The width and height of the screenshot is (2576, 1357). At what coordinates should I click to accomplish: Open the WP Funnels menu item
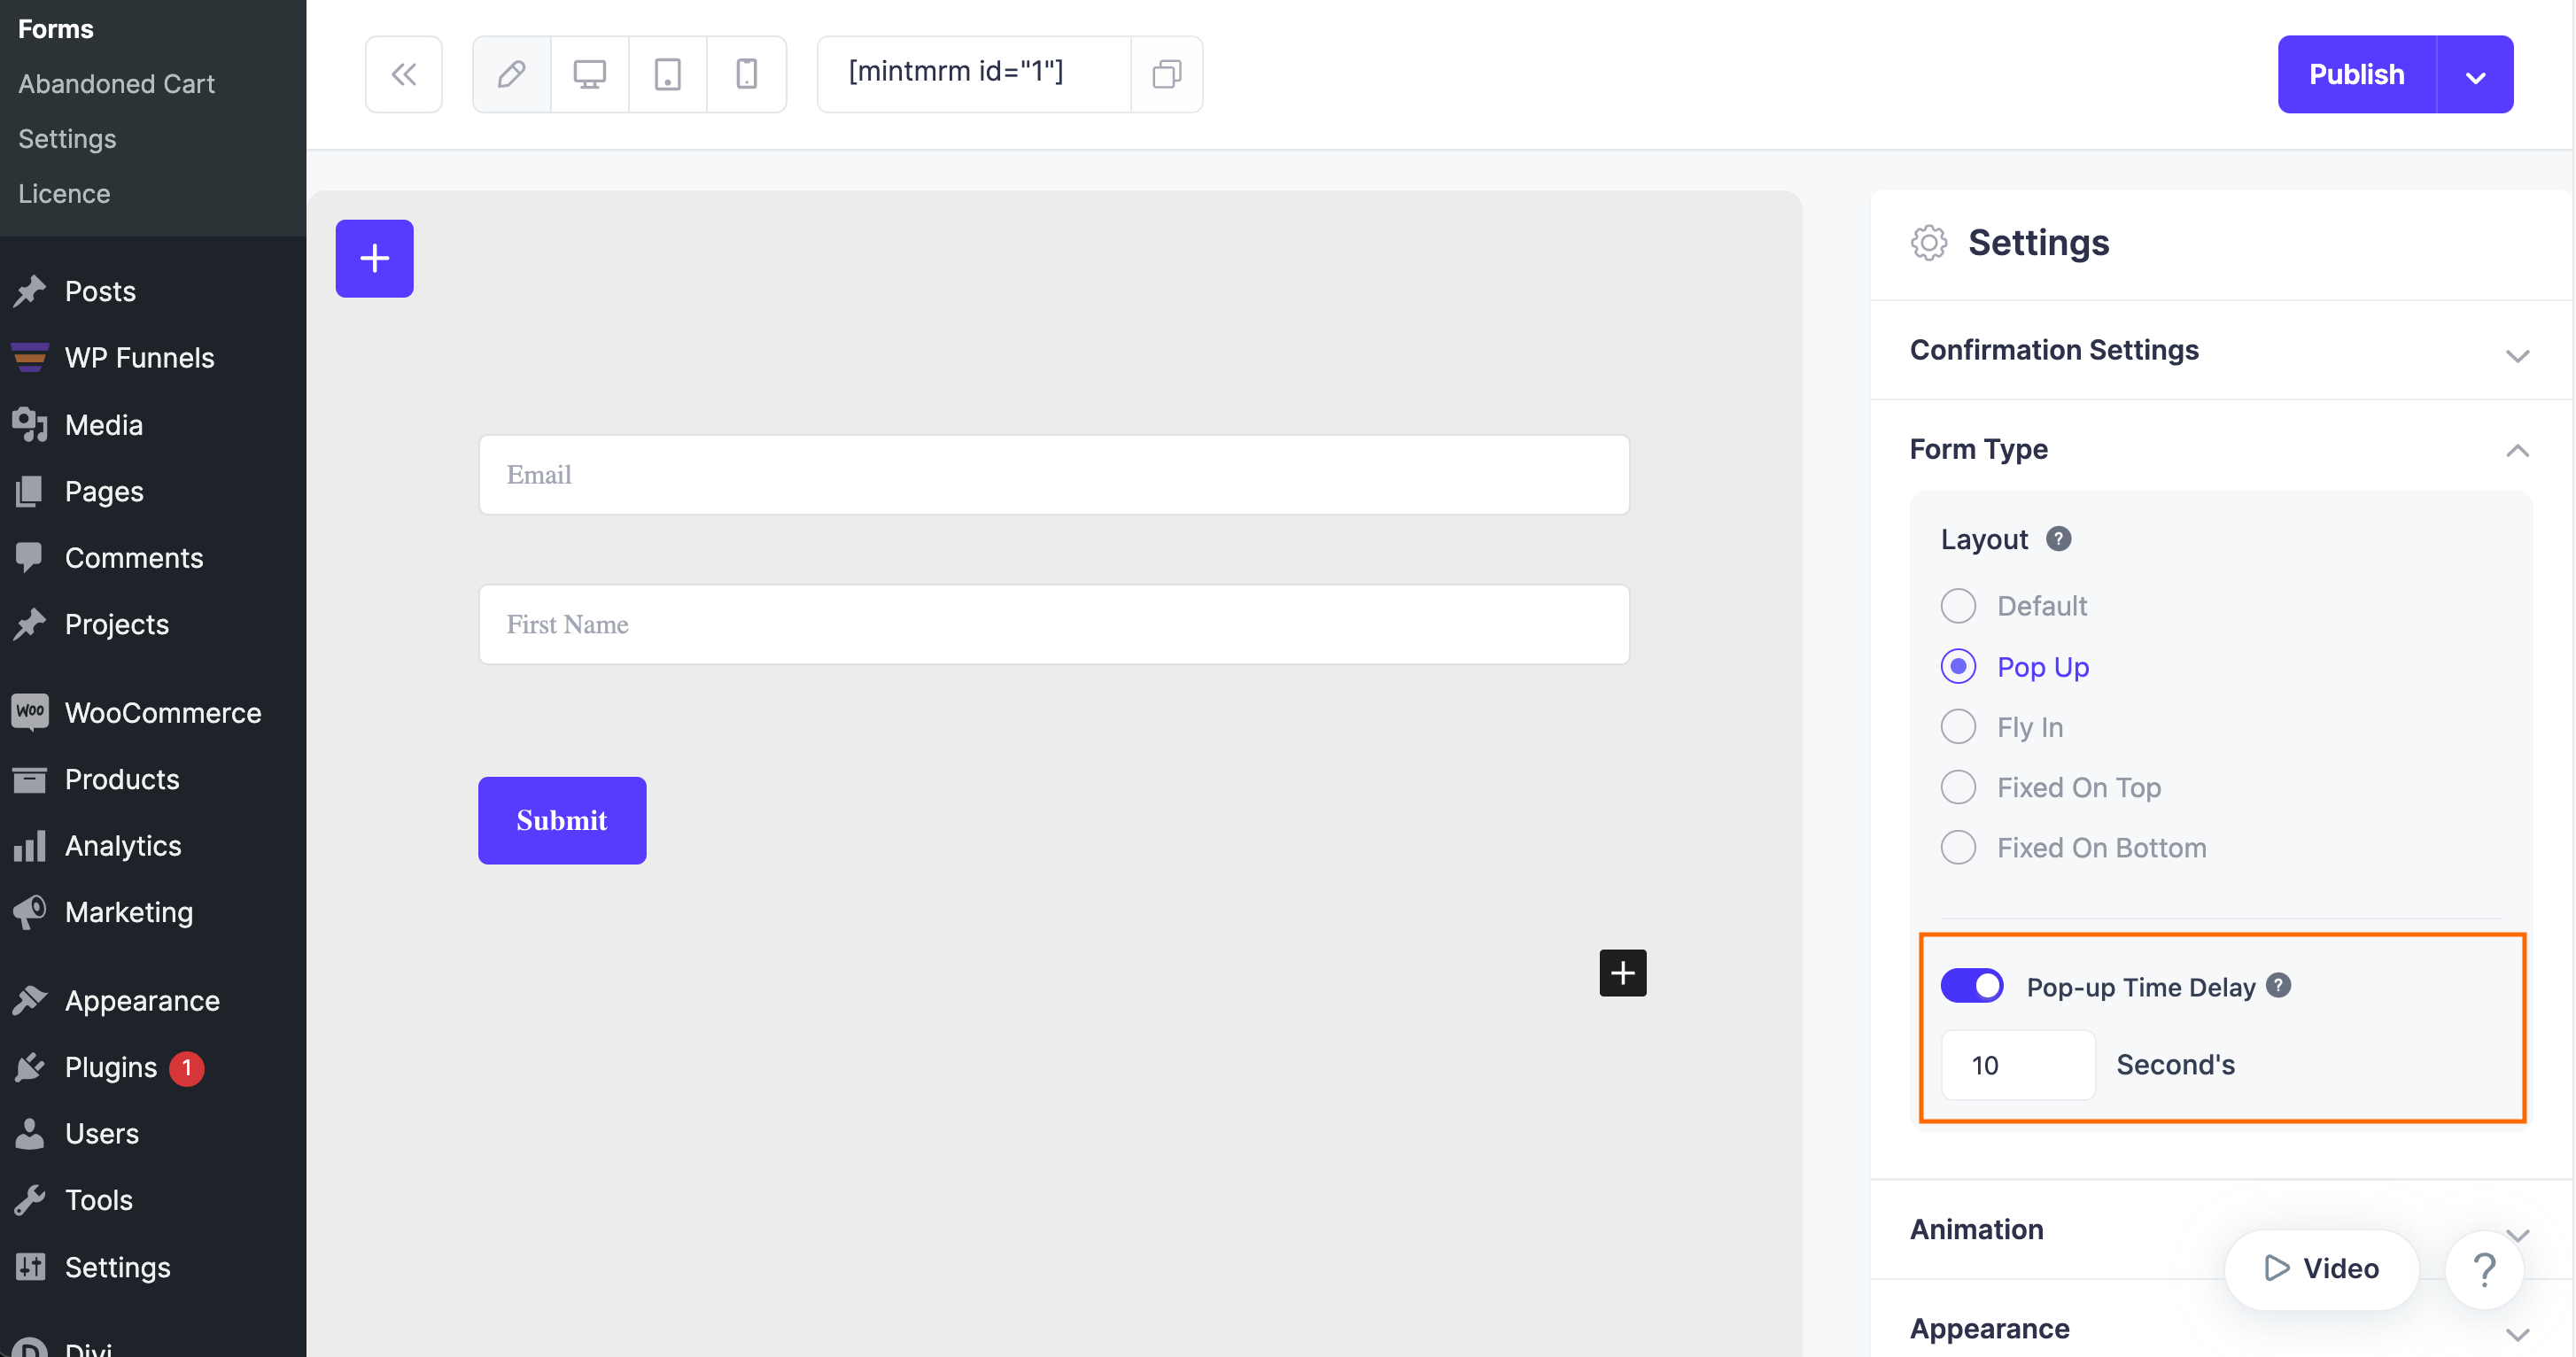(140, 358)
